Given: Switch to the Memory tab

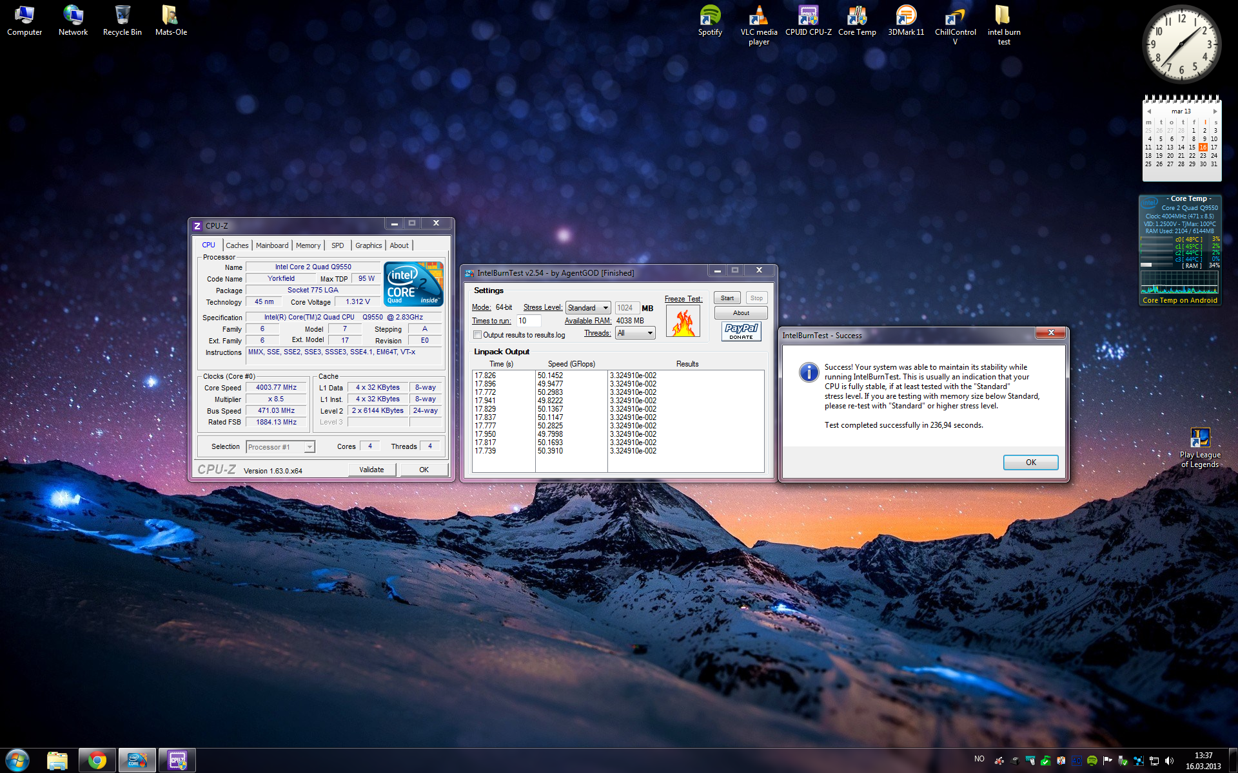Looking at the screenshot, I should coord(308,245).
